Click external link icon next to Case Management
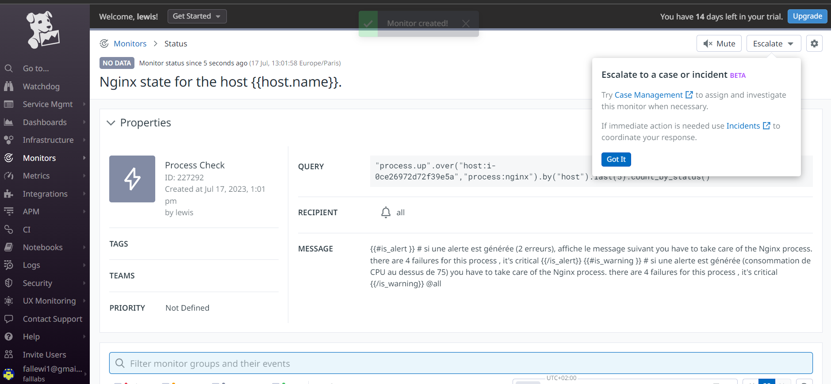 (x=689, y=95)
